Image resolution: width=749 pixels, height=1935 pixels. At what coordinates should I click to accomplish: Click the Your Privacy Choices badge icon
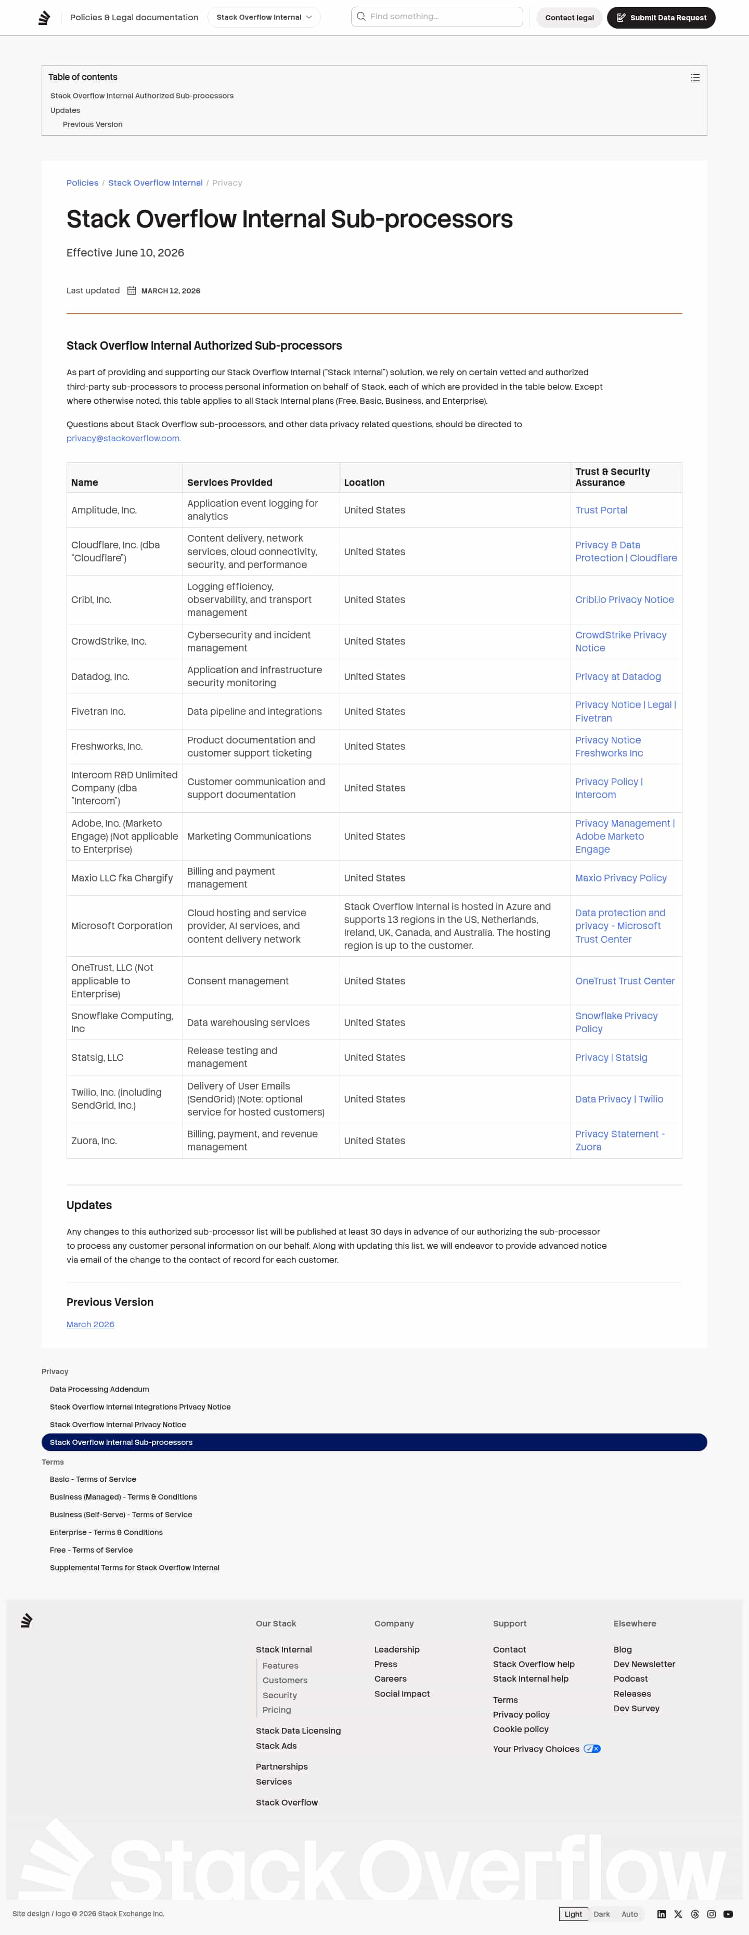click(592, 1749)
